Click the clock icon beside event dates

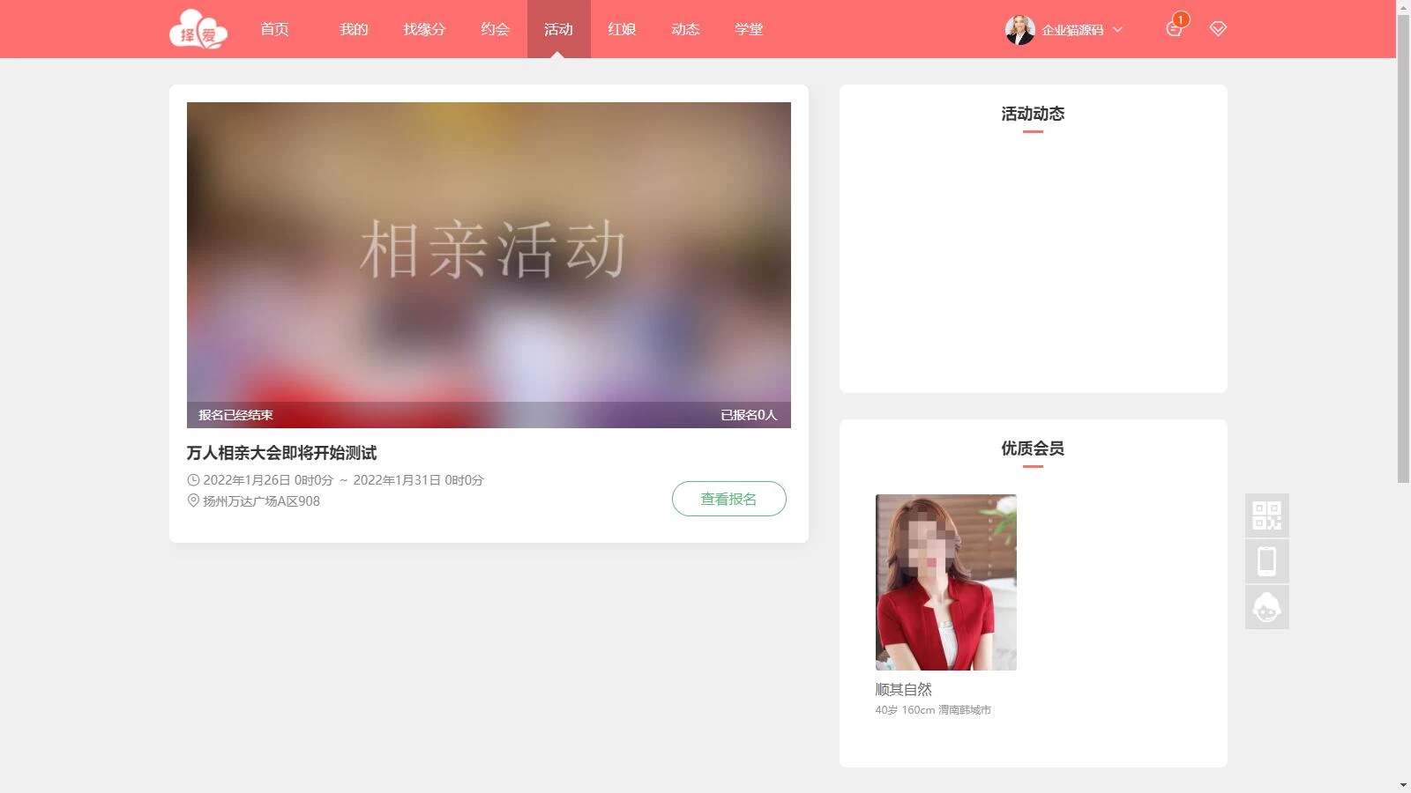(x=193, y=480)
